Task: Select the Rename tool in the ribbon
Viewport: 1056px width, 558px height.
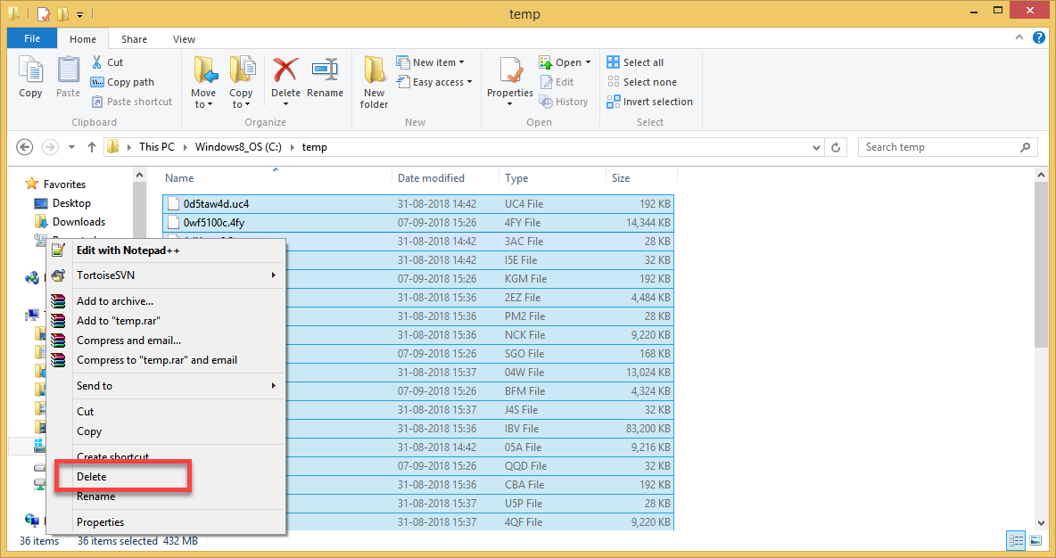Action: click(326, 78)
